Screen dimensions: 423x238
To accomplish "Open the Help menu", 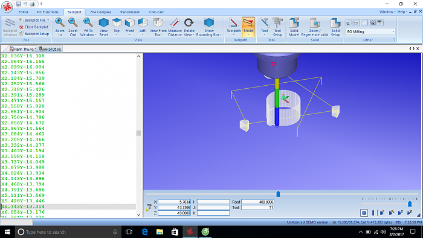I will [402, 12].
